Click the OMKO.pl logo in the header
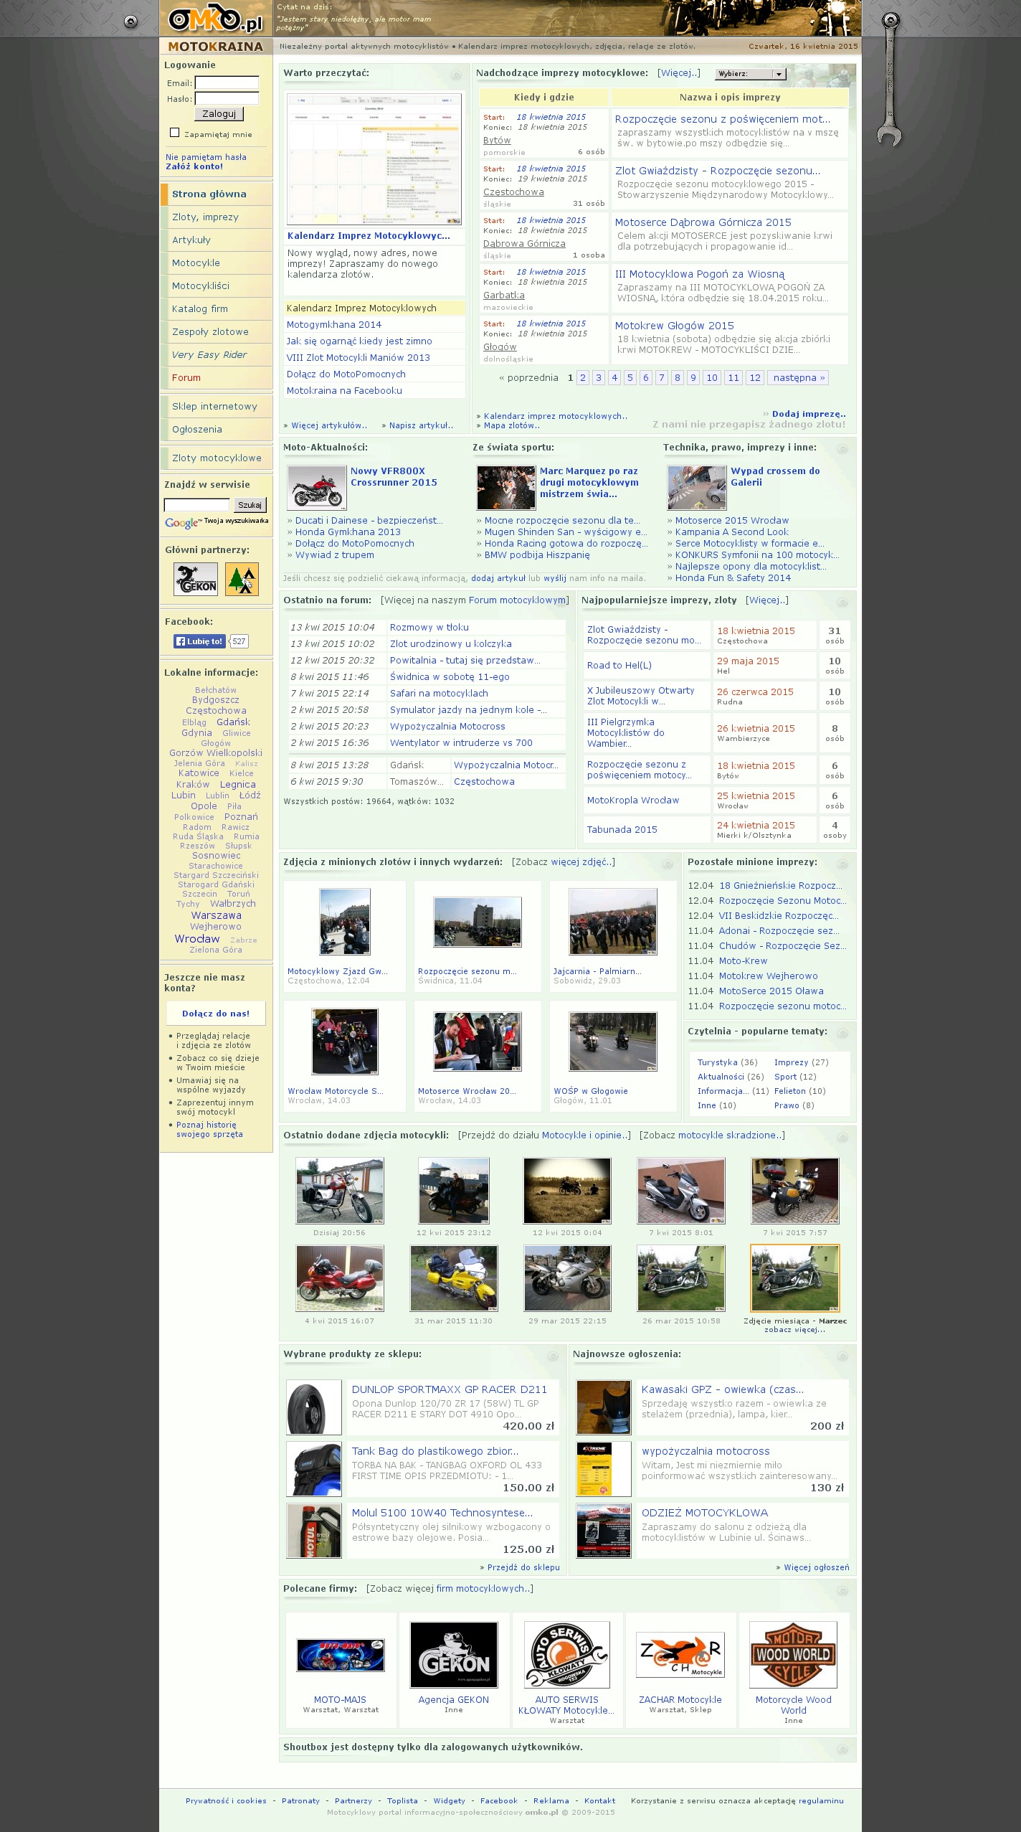 point(215,19)
